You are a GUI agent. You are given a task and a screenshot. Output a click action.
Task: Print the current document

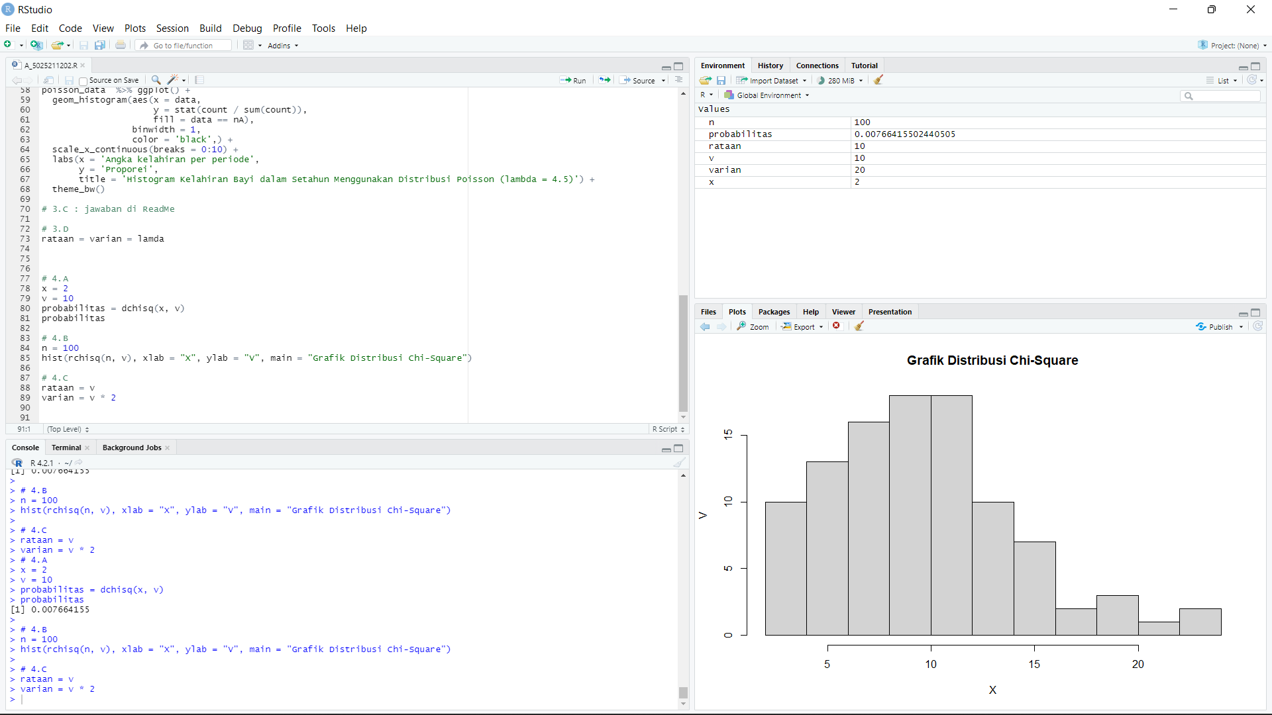coord(120,45)
